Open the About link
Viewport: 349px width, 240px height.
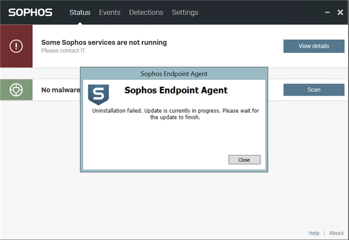coord(336,233)
